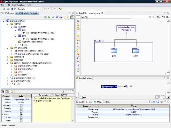This screenshot has width=171, height=128.
Task: Collapse the Profiles folder node
Action: [x=8, y=24]
